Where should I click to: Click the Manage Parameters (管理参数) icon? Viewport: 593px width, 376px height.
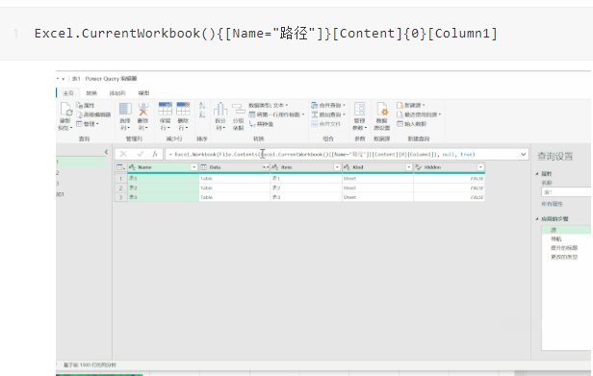tap(360, 110)
